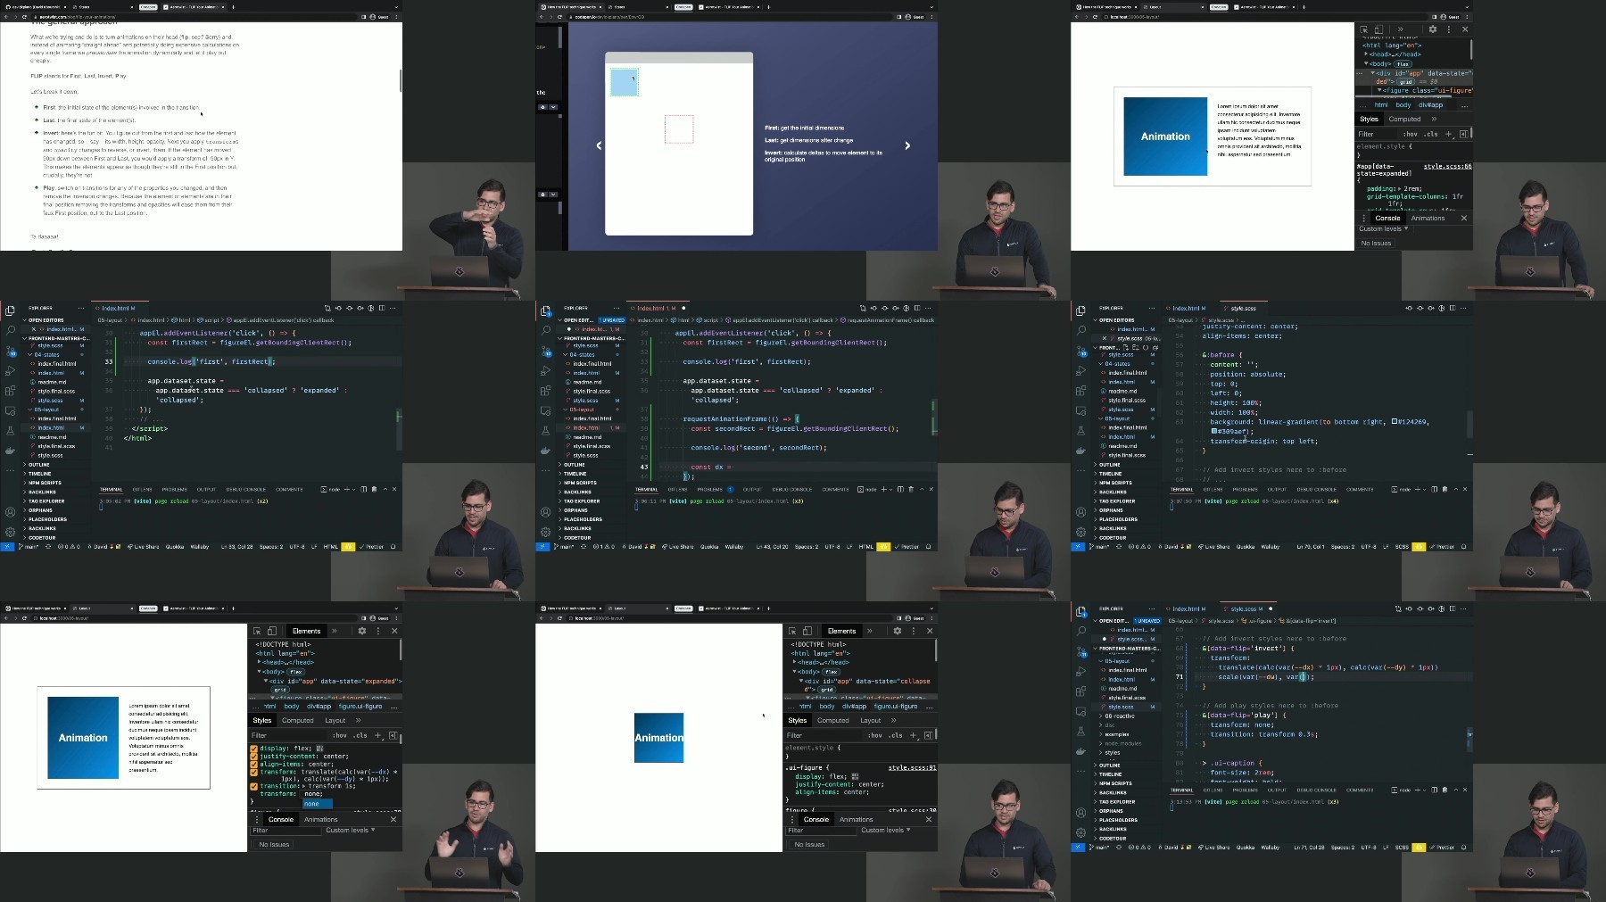Add new style rule in bottom-left DevTools

coord(377,735)
